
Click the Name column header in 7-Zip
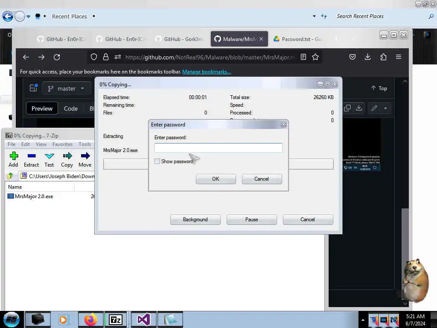(40, 187)
